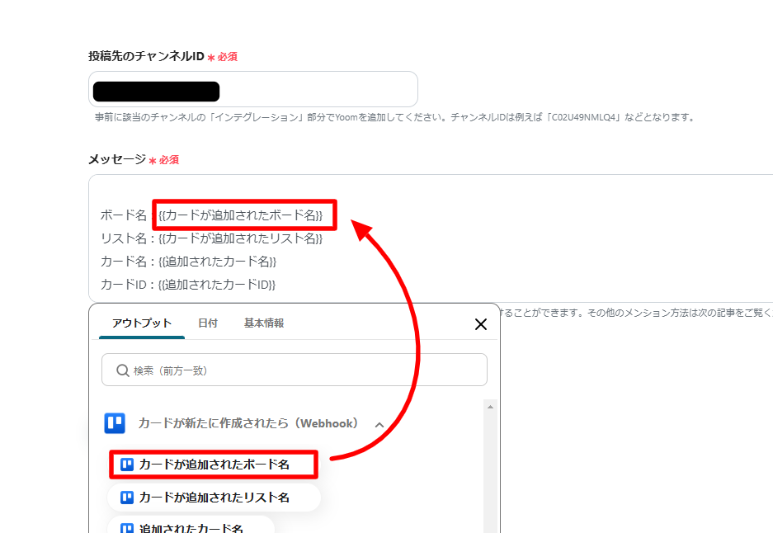
Task: Click the channel ID hint text mentioning C02U49NMLQ4
Action: pos(395,117)
